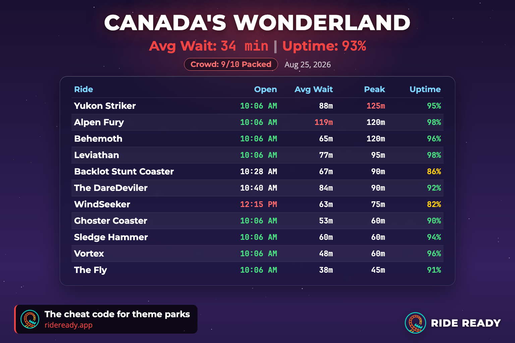Click the Aug 25, 2026 date label
The image size is (515, 343).
307,65
